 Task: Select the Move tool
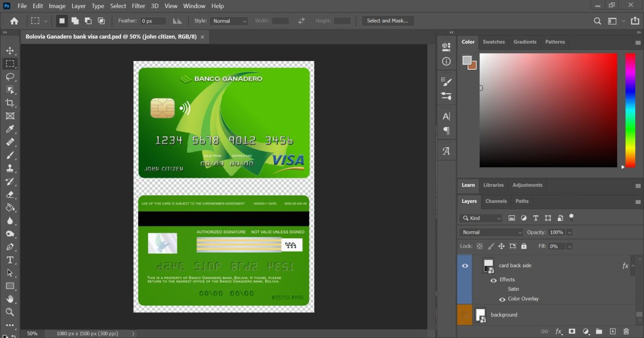[x=10, y=50]
